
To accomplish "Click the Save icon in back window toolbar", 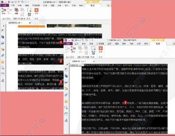I will click(9, 2).
